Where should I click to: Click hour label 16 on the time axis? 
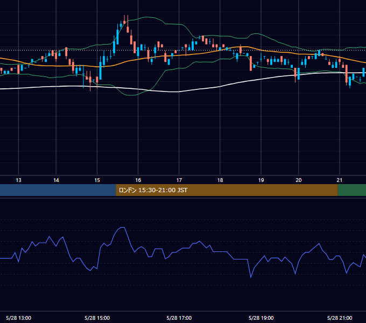[x=138, y=180]
